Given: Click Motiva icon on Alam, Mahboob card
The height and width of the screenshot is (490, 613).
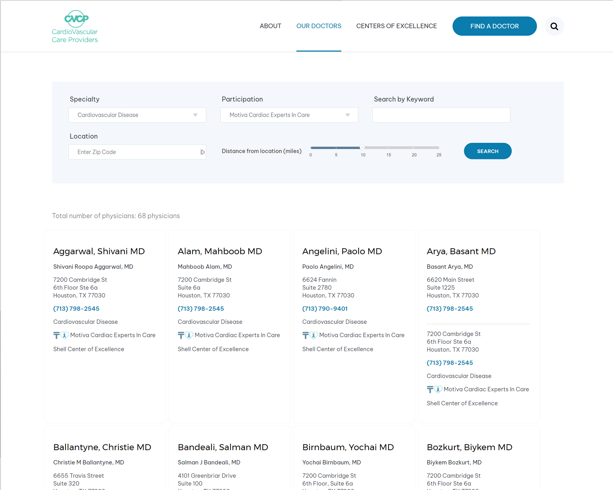Looking at the screenshot, I should tap(185, 335).
